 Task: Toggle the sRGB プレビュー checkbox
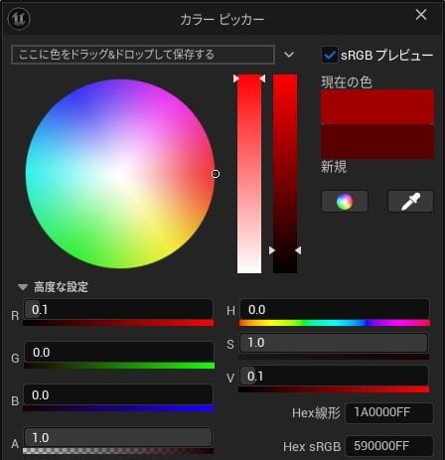(x=329, y=55)
